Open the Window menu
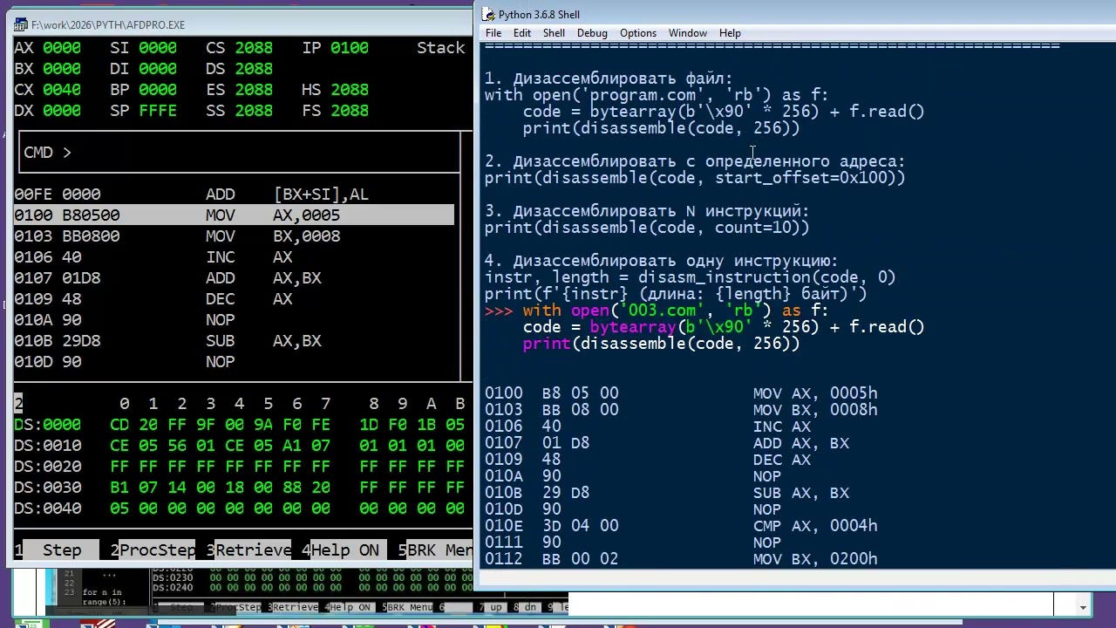The image size is (1116, 628). 688,33
